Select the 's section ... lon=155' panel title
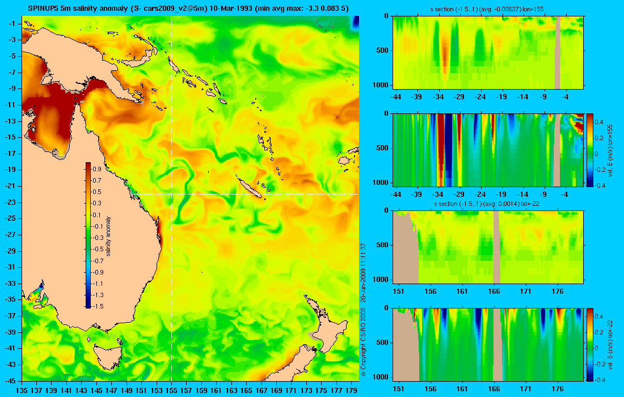Screen dimensions: 624x397 (x=488, y=9)
